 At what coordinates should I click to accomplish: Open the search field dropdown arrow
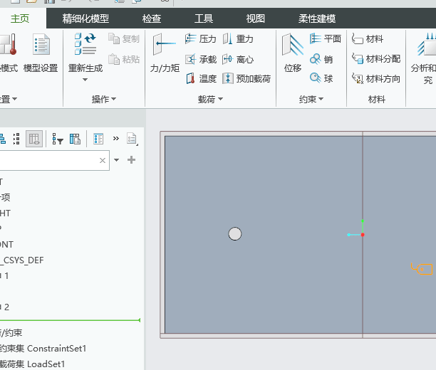(x=117, y=160)
